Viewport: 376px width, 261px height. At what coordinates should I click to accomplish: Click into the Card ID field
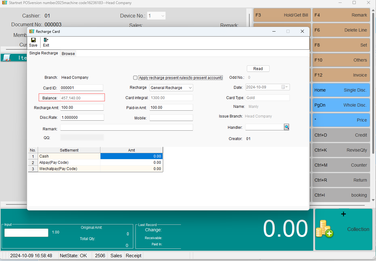(81, 88)
